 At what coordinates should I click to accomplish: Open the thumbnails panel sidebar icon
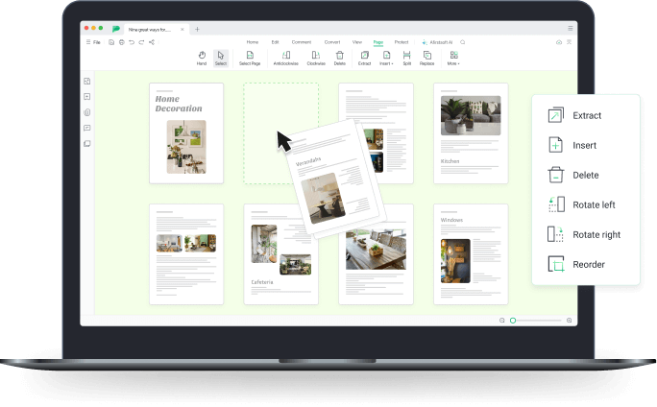(87, 82)
